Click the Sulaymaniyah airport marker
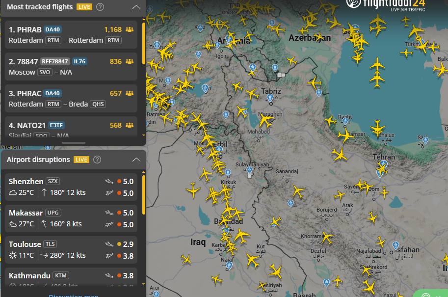 (250, 171)
